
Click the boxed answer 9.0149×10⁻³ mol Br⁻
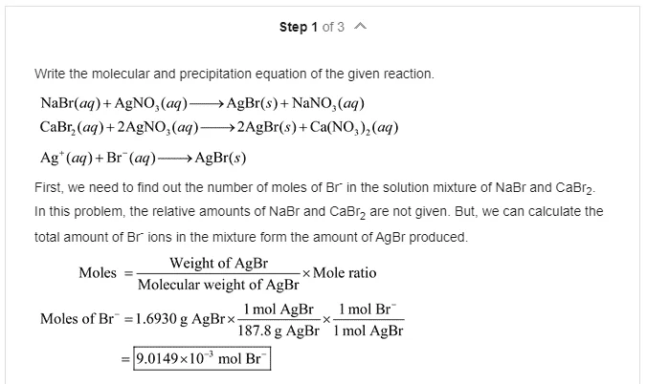(x=202, y=359)
